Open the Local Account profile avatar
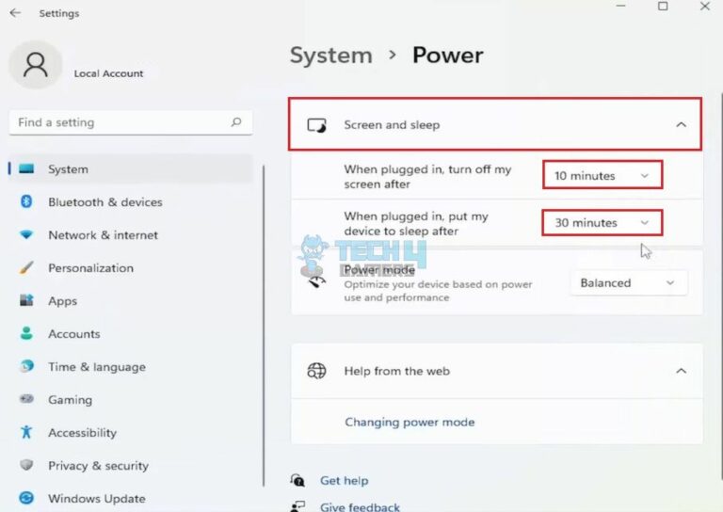 (x=36, y=65)
